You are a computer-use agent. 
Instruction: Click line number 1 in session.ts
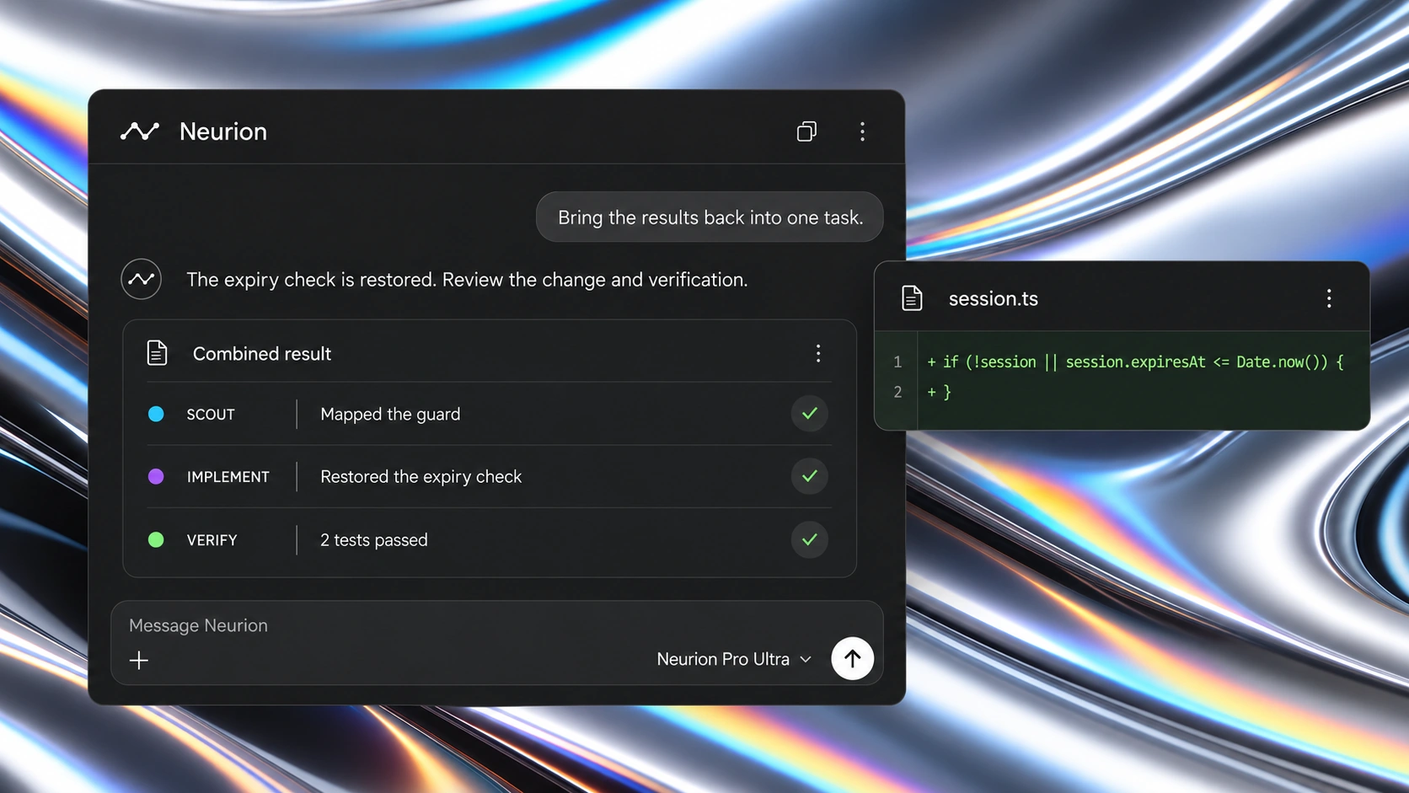click(897, 362)
